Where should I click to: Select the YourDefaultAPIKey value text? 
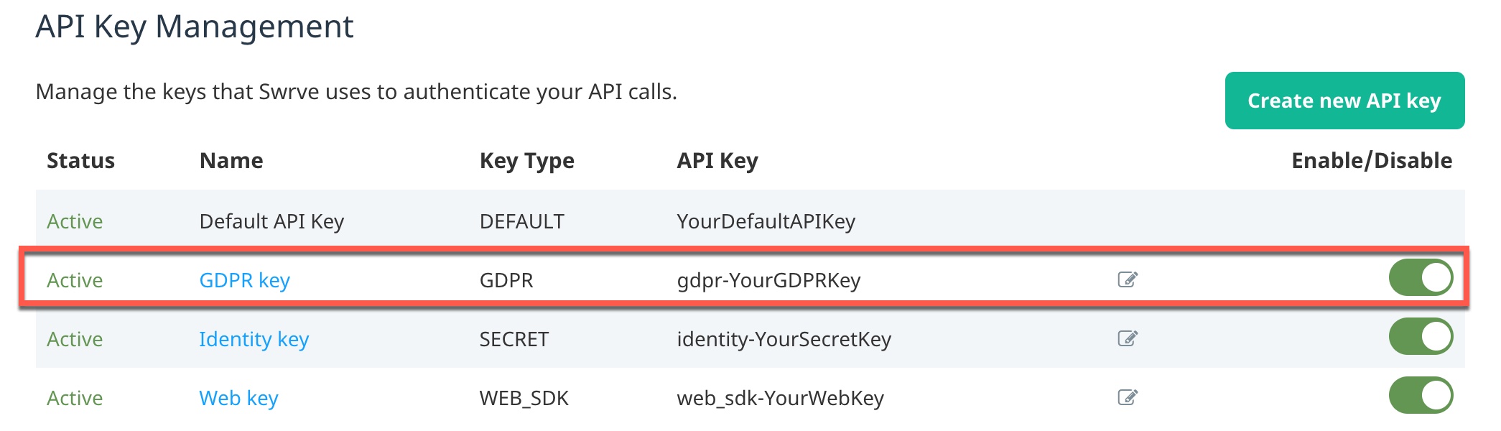(x=766, y=221)
